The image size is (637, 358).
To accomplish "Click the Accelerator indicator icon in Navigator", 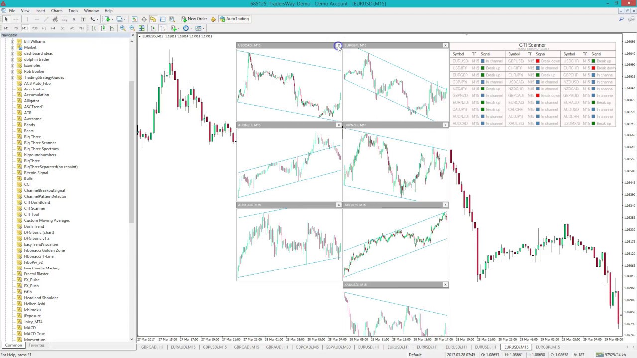I will 19,89.
